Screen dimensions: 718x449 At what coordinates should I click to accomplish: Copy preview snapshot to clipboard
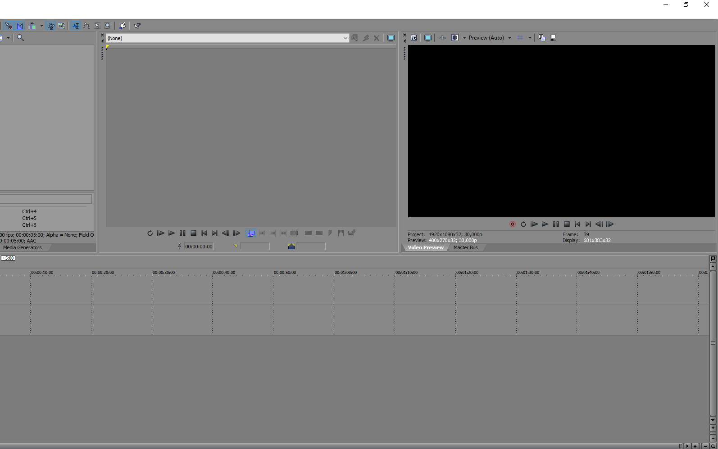pyautogui.click(x=542, y=38)
